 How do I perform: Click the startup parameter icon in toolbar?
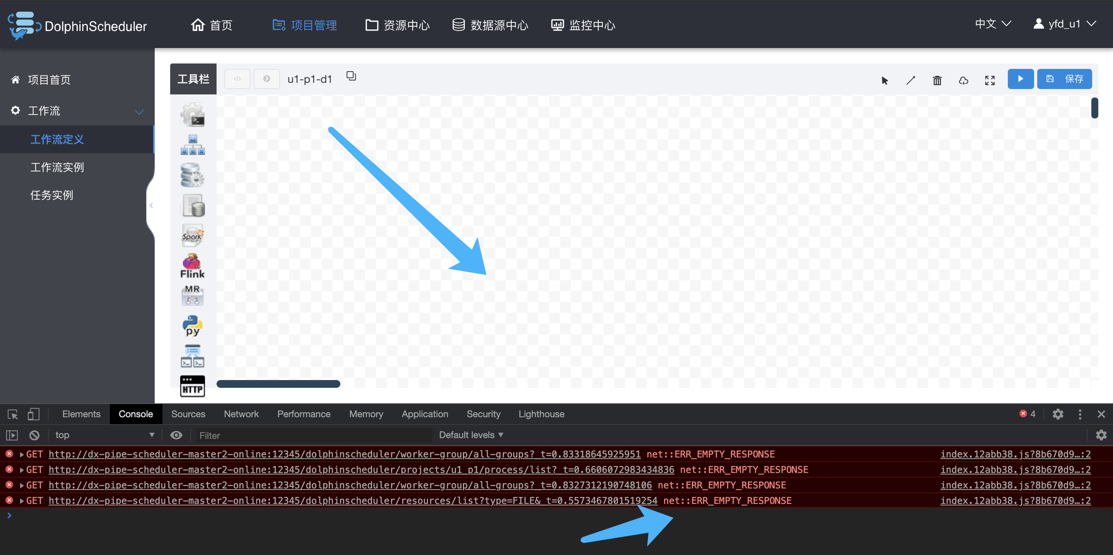click(266, 79)
